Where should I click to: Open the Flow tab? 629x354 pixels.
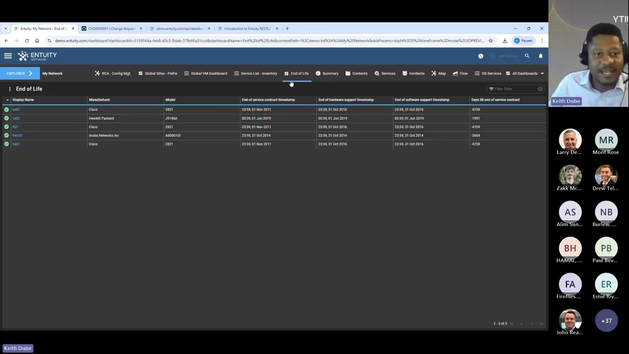[460, 73]
